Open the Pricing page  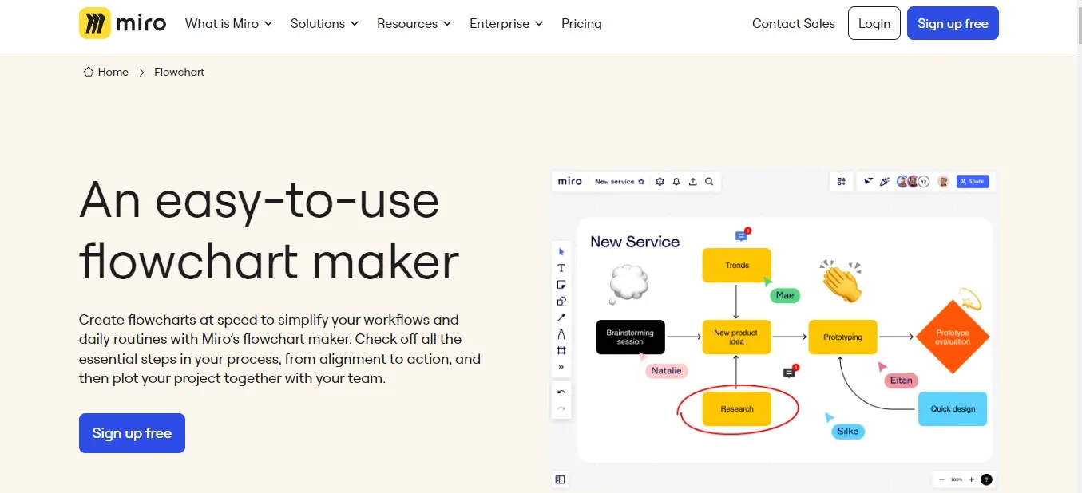pyautogui.click(x=581, y=23)
